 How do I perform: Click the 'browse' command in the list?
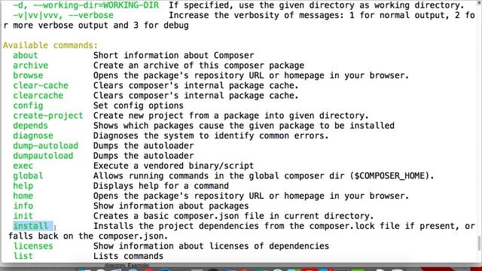28,75
